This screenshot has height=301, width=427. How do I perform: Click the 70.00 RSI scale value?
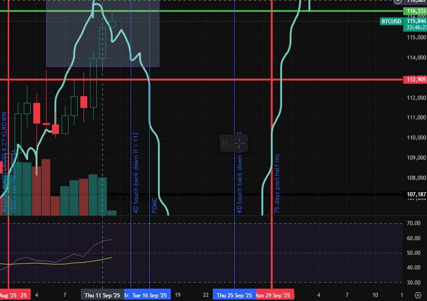point(414,223)
